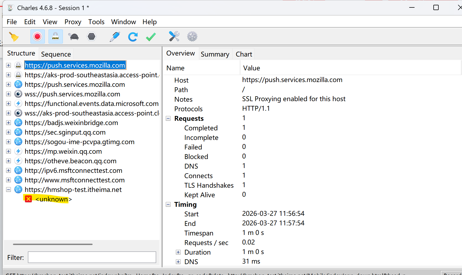
Task: Switch to the Structure tab
Action: click(x=21, y=53)
